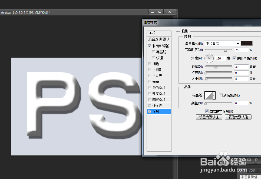This screenshot has width=261, height=179.
Task: Select the 样式 header in style list
Action: point(159,33)
